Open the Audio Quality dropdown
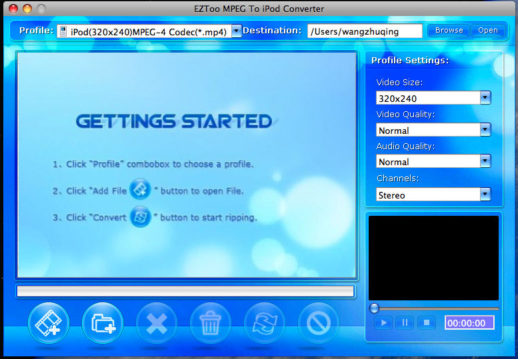 pyautogui.click(x=433, y=161)
